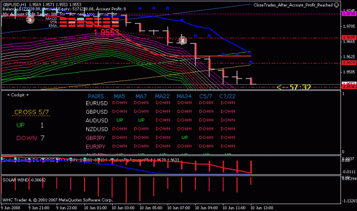Click the MA5 column header
357x211 pixels.
coord(119,97)
